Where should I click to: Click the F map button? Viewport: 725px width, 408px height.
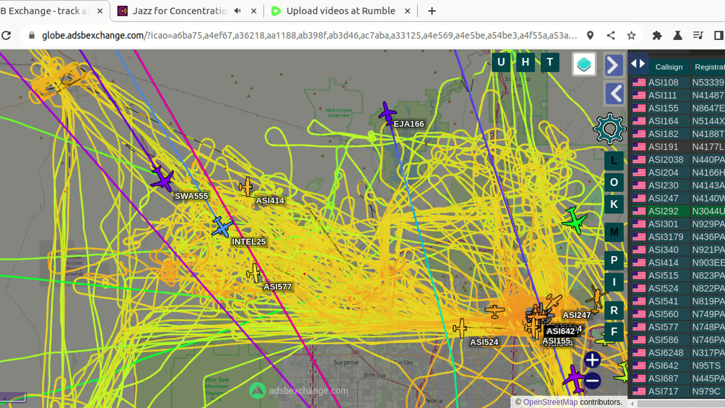coord(614,332)
